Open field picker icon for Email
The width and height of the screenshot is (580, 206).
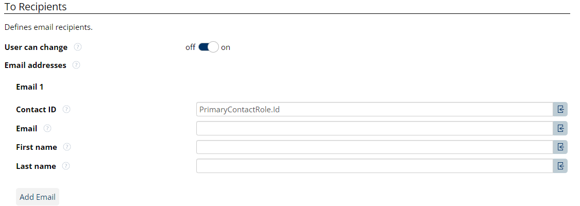click(x=560, y=128)
